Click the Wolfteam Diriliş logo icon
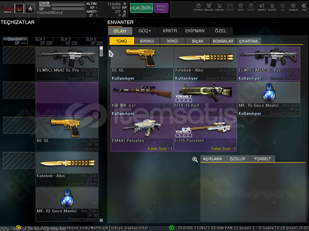 pos(7,9)
